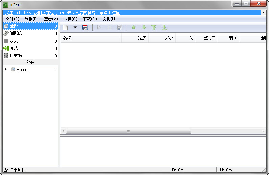This screenshot has width=269, height=175.
Task: Click the scrollbar left arrow
Action: point(63,131)
